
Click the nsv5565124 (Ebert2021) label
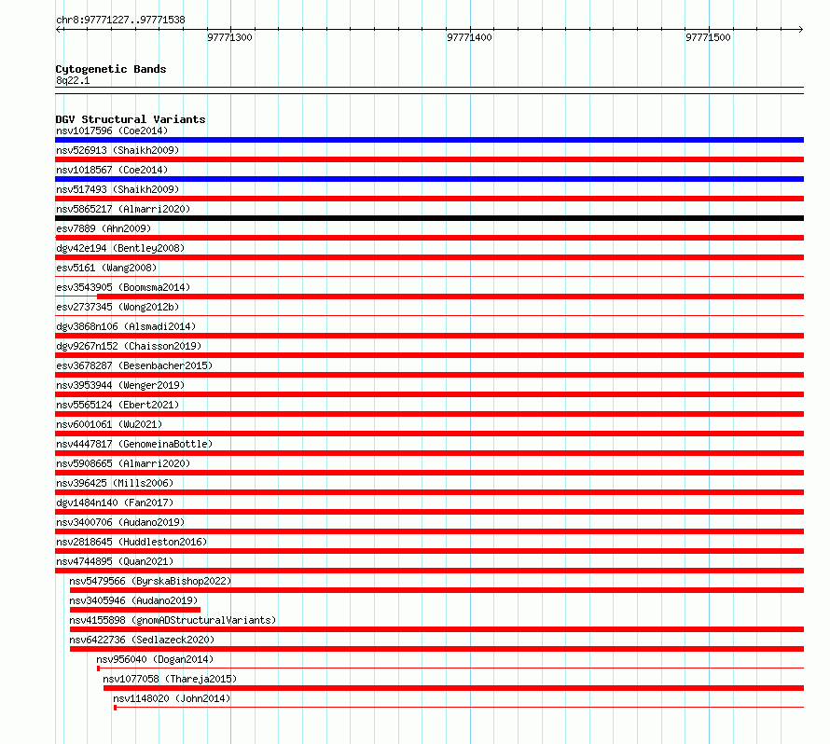(x=118, y=405)
